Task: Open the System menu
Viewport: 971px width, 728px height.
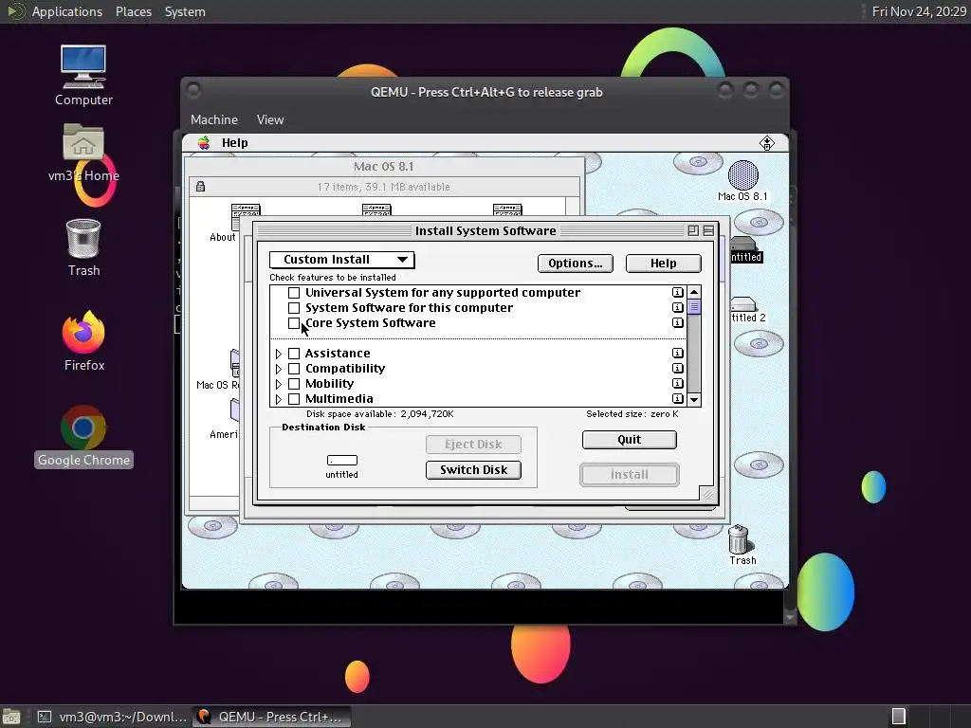Action: [185, 11]
